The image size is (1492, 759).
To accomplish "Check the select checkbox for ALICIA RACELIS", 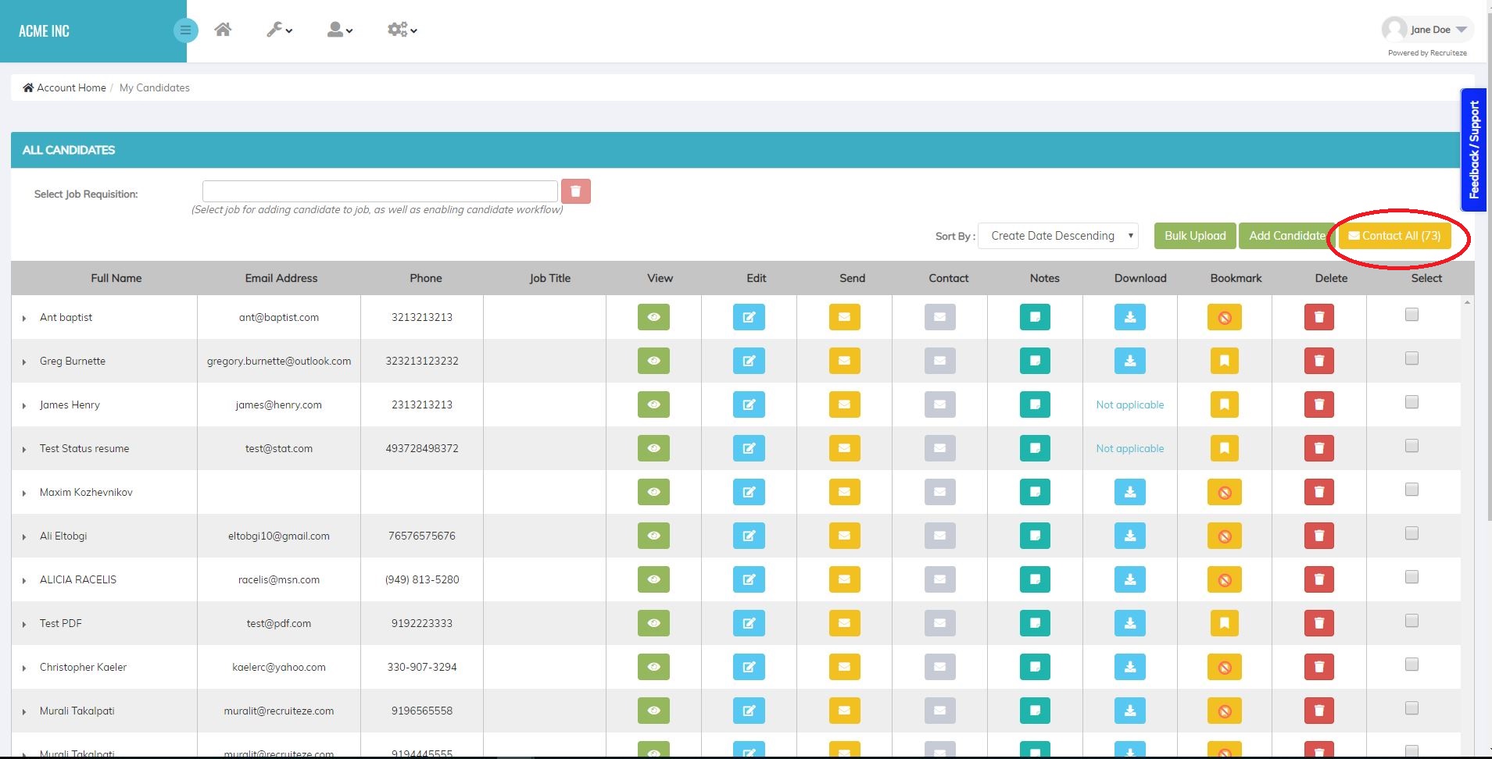I will coord(1410,577).
